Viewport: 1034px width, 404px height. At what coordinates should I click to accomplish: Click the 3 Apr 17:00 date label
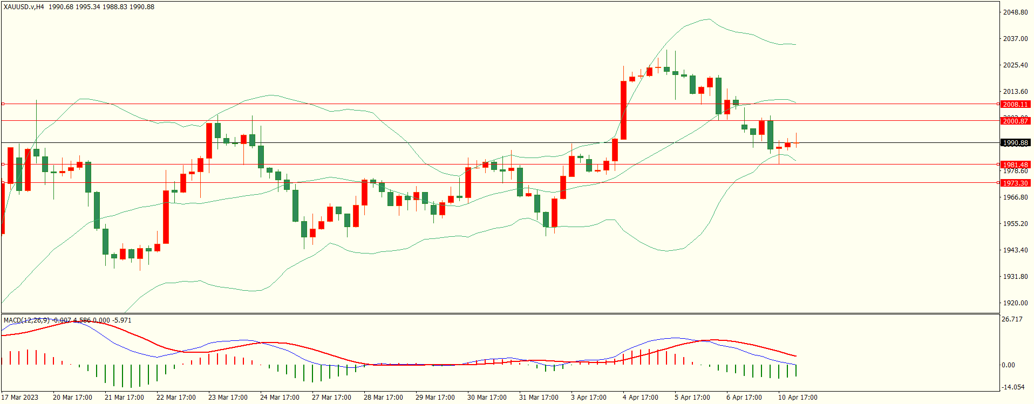tap(589, 398)
